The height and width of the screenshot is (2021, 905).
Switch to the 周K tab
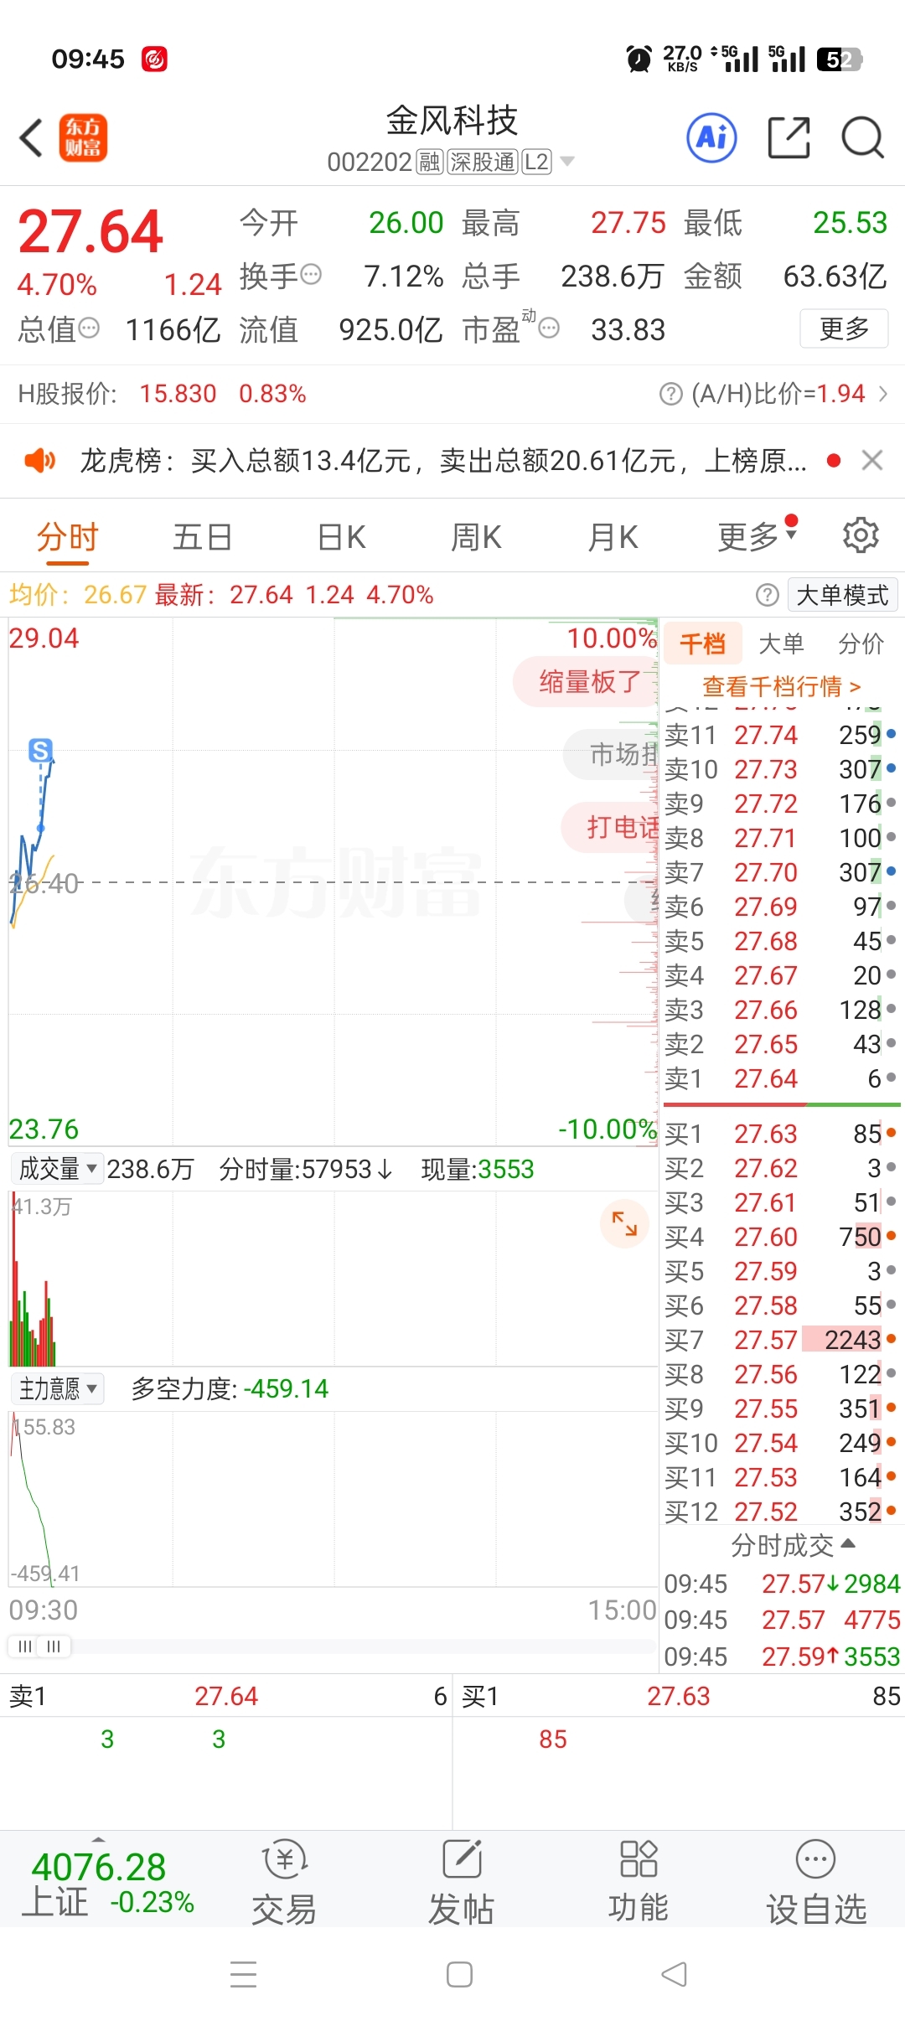coord(476,536)
